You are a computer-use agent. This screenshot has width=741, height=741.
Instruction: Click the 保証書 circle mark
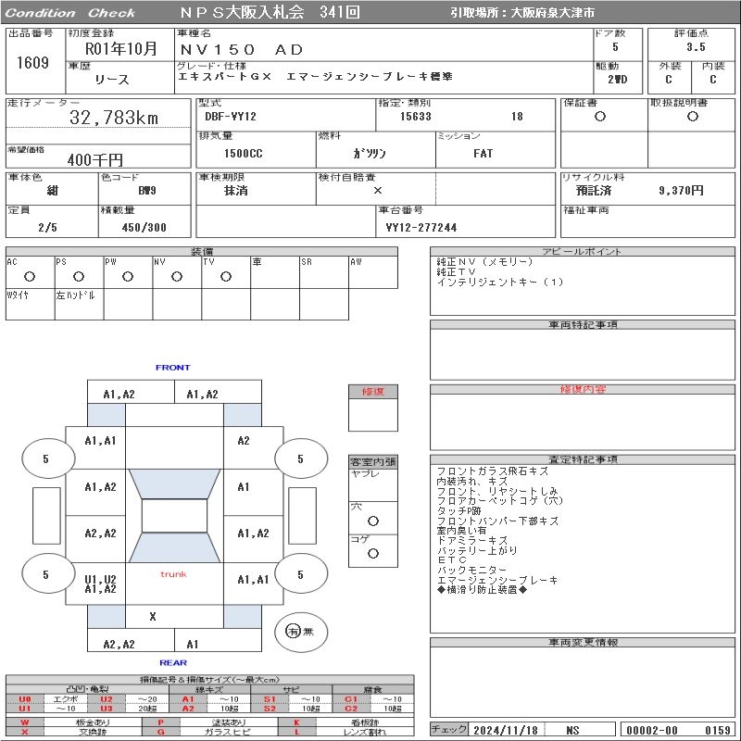coord(600,117)
